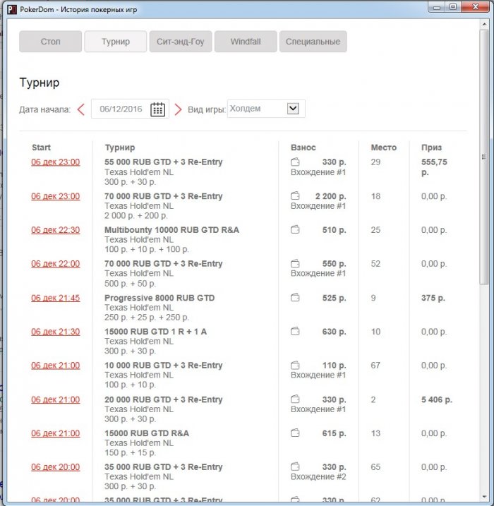Click the Турнир column header
Screen dimensions: 494x506
click(120, 147)
